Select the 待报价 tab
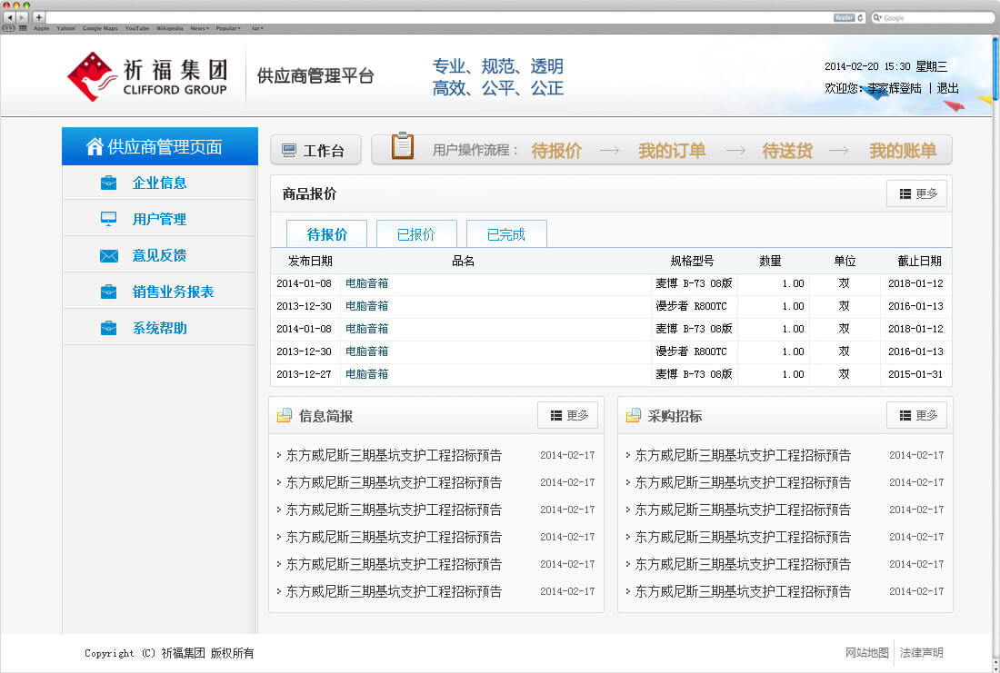 326,234
